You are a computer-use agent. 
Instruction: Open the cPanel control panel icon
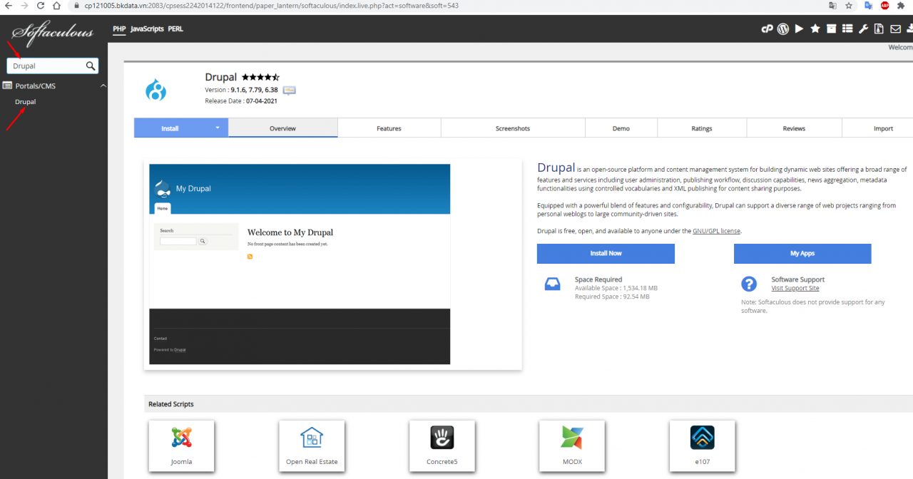pos(767,29)
